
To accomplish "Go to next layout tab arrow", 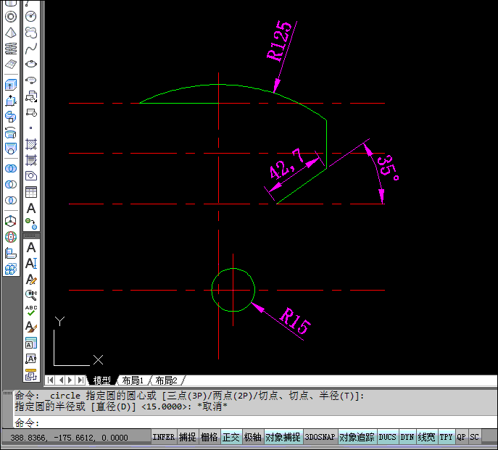I will tap(70, 380).
